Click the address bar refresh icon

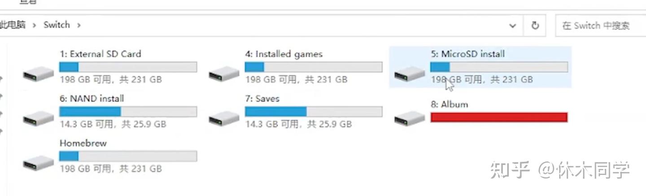(535, 26)
